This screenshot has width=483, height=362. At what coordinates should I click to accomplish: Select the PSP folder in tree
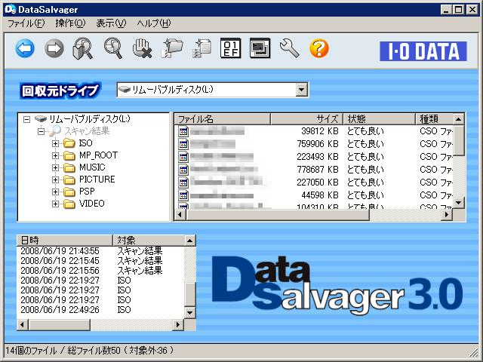coord(87,191)
